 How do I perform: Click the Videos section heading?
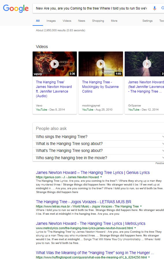click(42, 47)
